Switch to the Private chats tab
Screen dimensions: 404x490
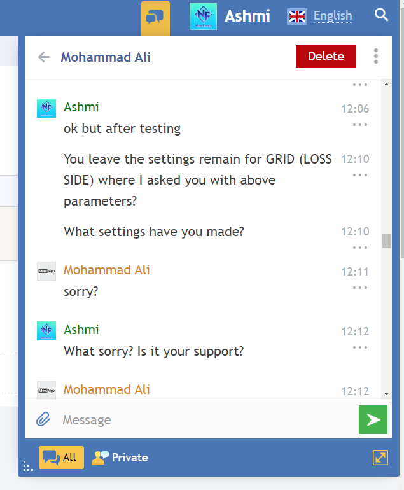(120, 457)
